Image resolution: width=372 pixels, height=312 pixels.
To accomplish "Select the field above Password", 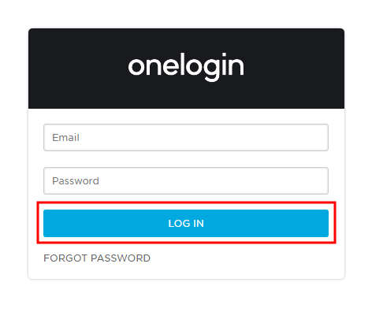I will (186, 137).
